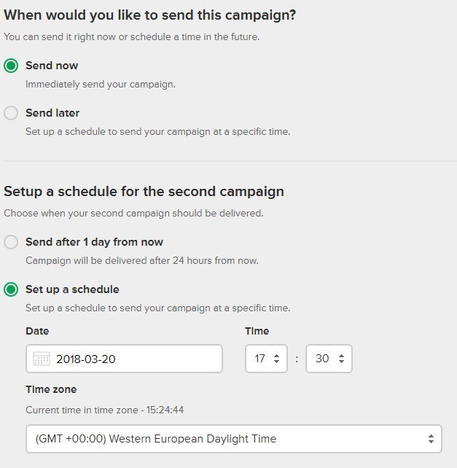The image size is (457, 468).
Task: Click the hour field showing 17
Action: click(266, 359)
